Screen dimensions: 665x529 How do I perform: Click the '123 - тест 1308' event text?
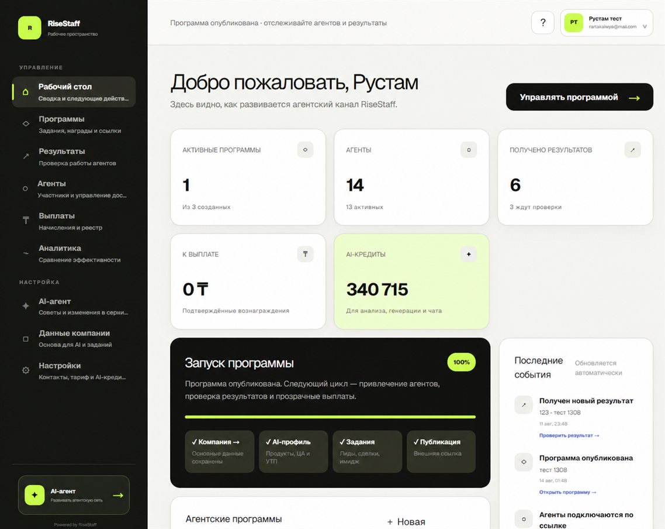pyautogui.click(x=560, y=412)
